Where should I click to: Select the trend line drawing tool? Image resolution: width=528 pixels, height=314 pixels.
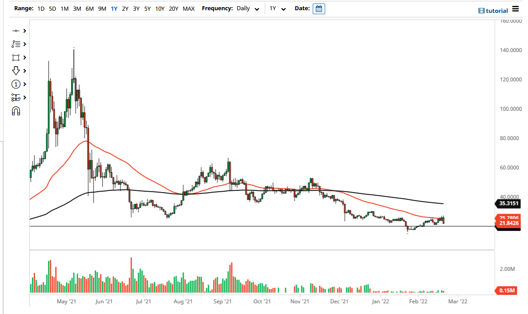(16, 31)
